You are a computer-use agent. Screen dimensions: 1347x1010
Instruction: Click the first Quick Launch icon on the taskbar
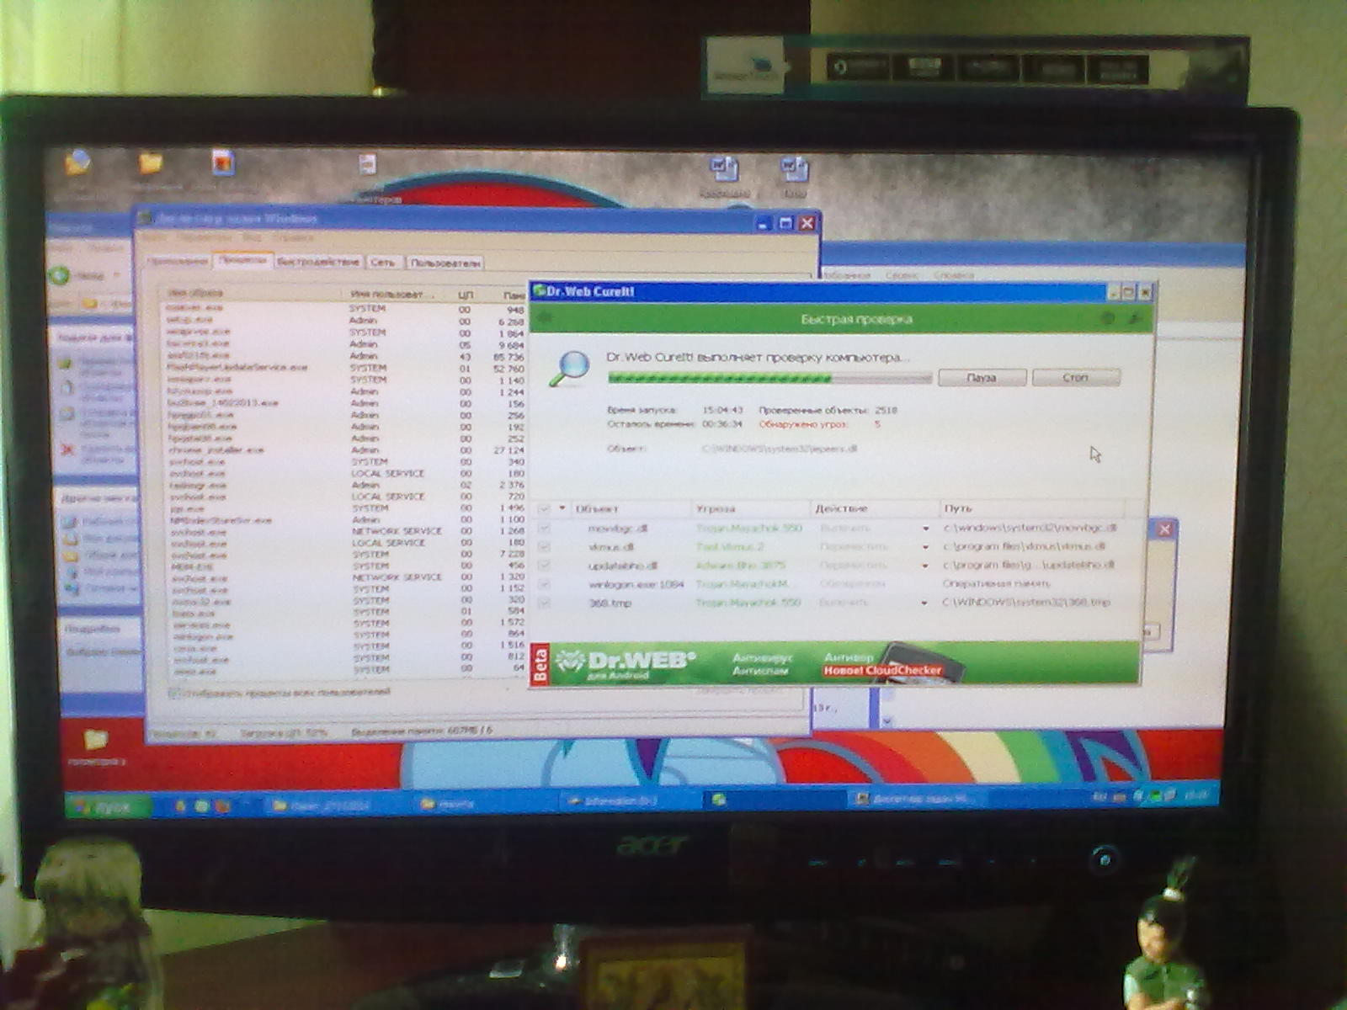pyautogui.click(x=179, y=806)
